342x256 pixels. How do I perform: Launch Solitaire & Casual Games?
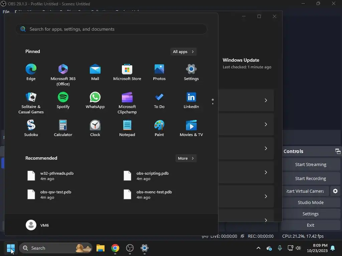point(31,103)
